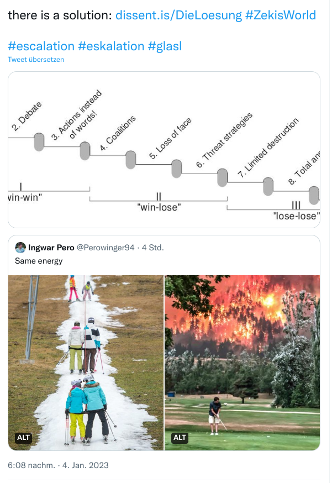Image resolution: width=332 pixels, height=483 pixels.
Task: Open the quoted tweet text 'Same energy'
Action: pos(39,261)
